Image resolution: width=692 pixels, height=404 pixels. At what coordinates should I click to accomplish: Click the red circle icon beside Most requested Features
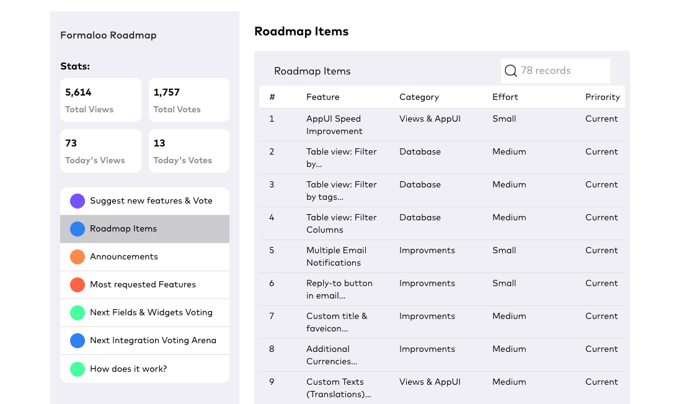[78, 285]
